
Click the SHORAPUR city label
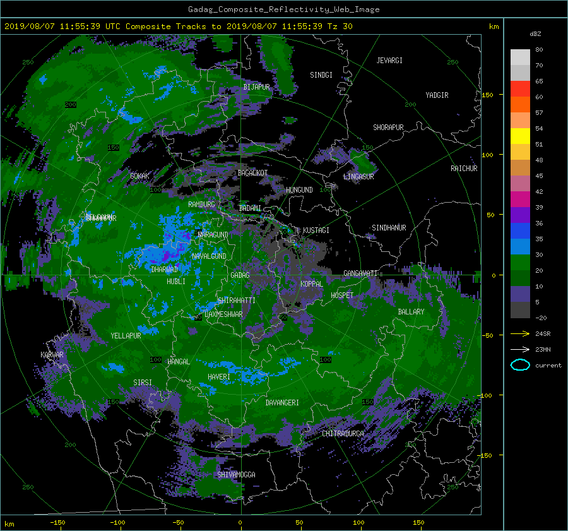(x=388, y=128)
